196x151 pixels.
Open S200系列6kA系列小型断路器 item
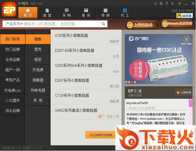[86, 67]
